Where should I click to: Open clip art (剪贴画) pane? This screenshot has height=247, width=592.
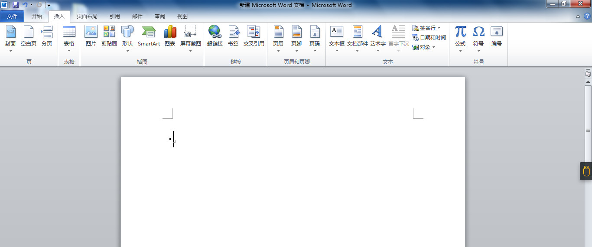[x=109, y=36]
